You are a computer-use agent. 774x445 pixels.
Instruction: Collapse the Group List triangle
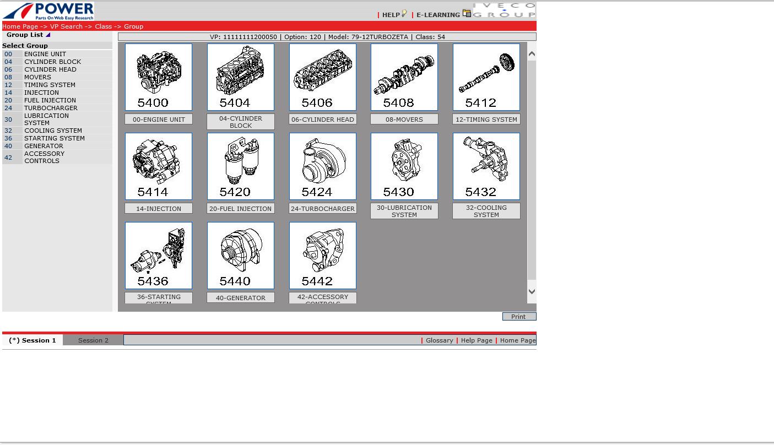click(48, 35)
